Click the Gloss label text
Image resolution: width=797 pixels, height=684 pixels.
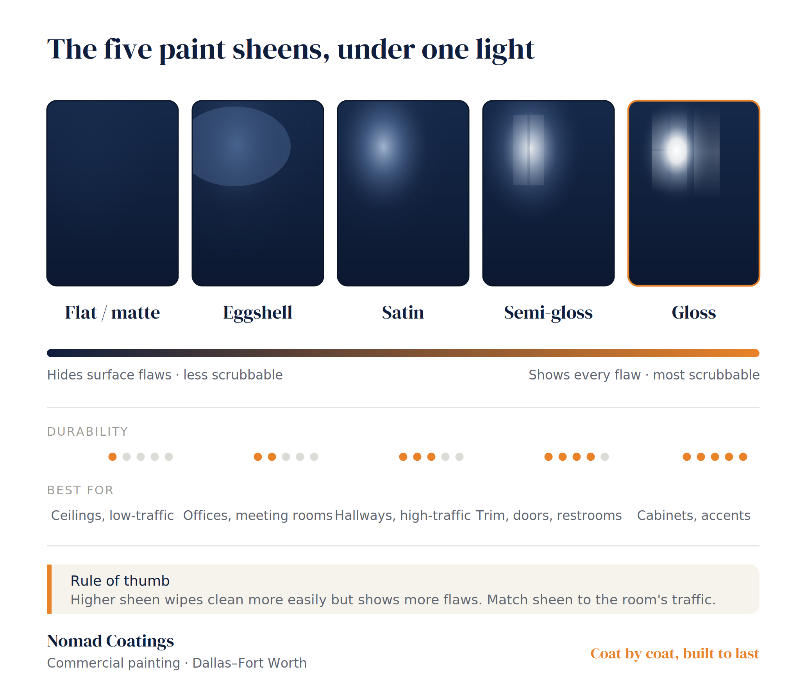point(694,312)
